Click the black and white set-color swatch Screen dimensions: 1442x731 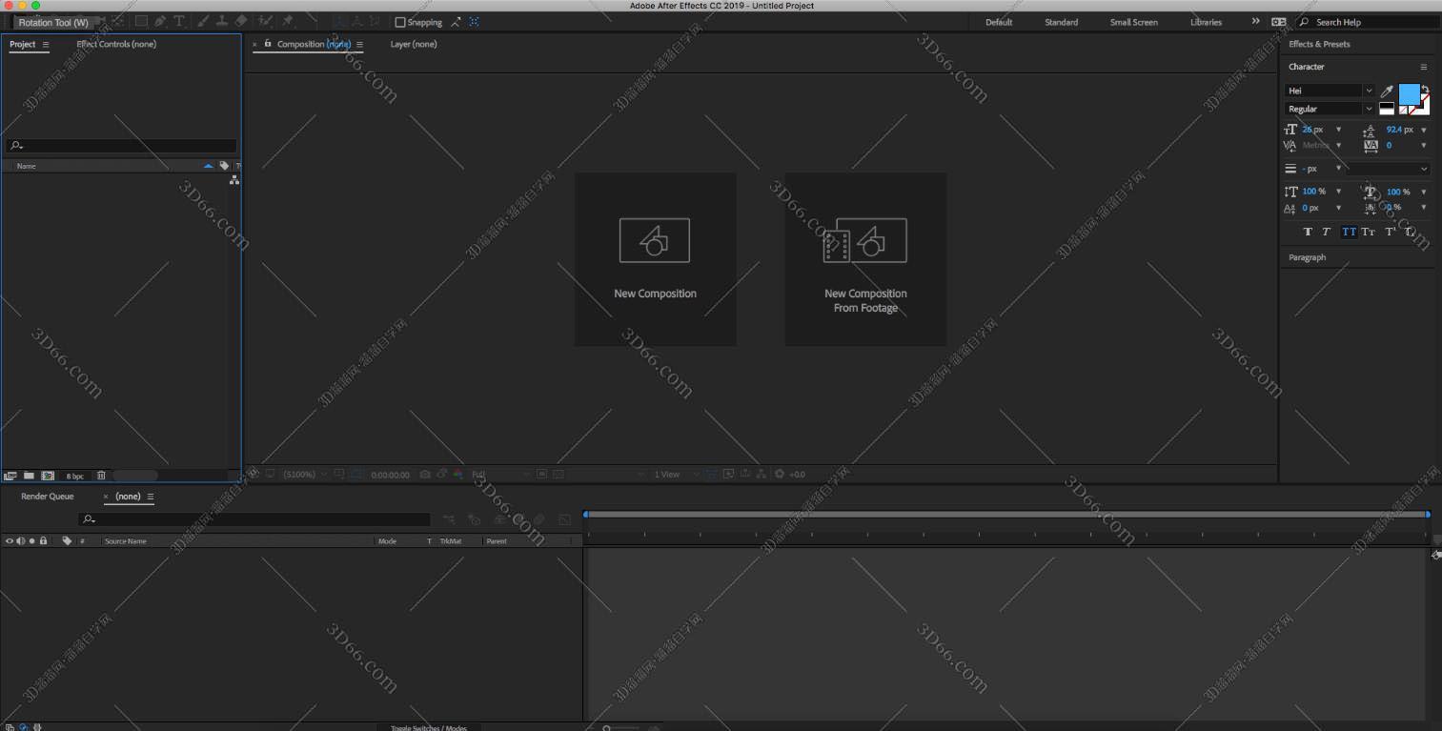1387,109
